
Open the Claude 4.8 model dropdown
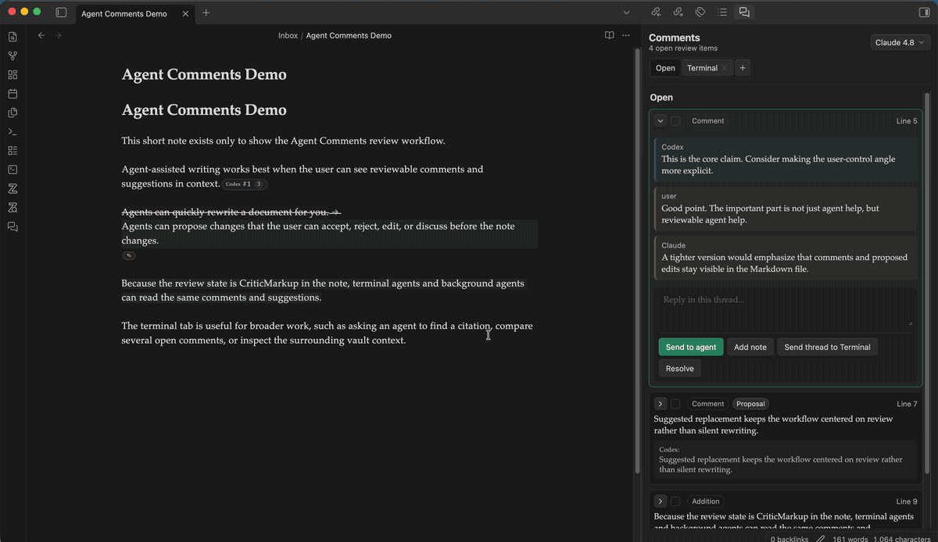(900, 42)
